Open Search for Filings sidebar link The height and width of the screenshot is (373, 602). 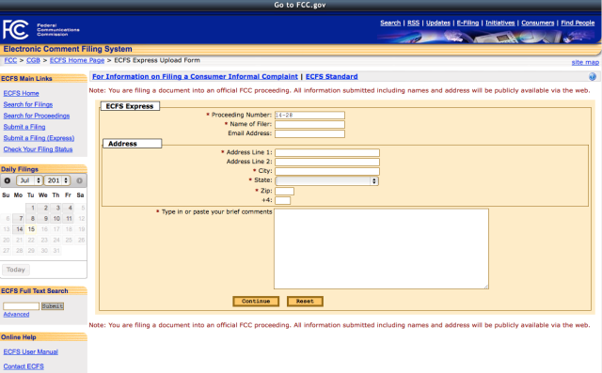(x=28, y=104)
